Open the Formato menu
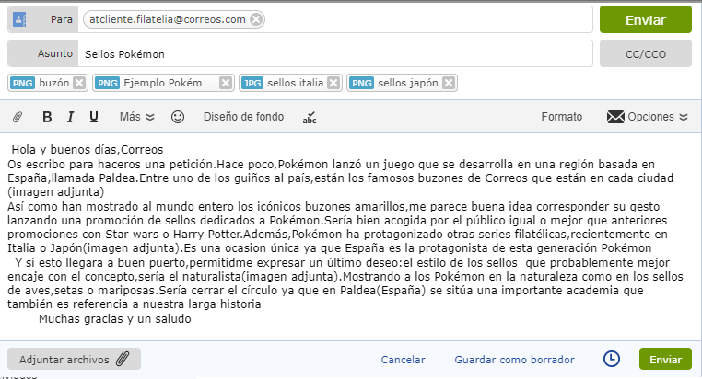Image resolution: width=702 pixels, height=379 pixels. [x=561, y=117]
